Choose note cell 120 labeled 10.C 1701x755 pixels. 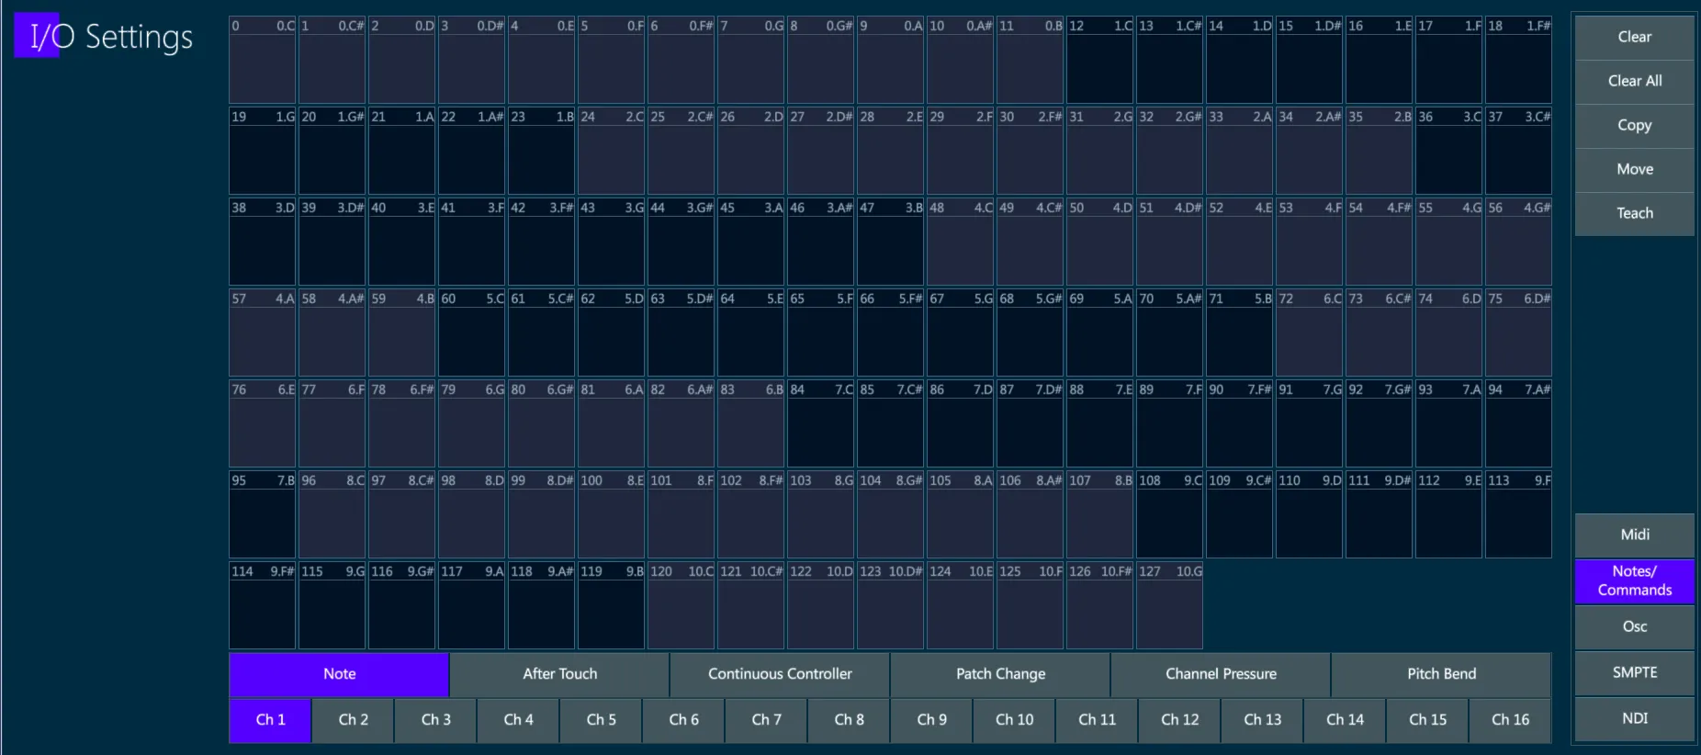[x=682, y=606]
